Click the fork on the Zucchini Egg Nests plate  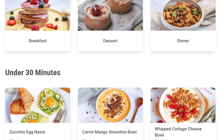pyautogui.click(x=60, y=116)
